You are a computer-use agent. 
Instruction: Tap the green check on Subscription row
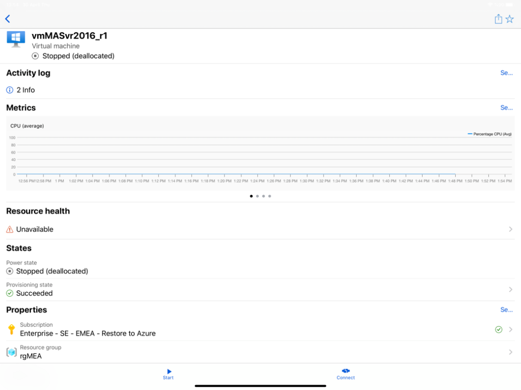coord(499,329)
